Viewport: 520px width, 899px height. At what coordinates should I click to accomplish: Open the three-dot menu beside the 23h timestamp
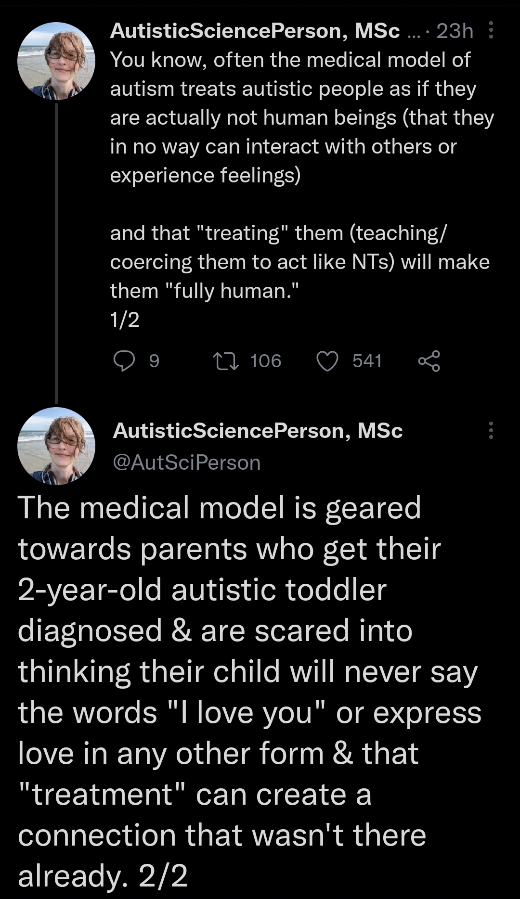[491, 31]
